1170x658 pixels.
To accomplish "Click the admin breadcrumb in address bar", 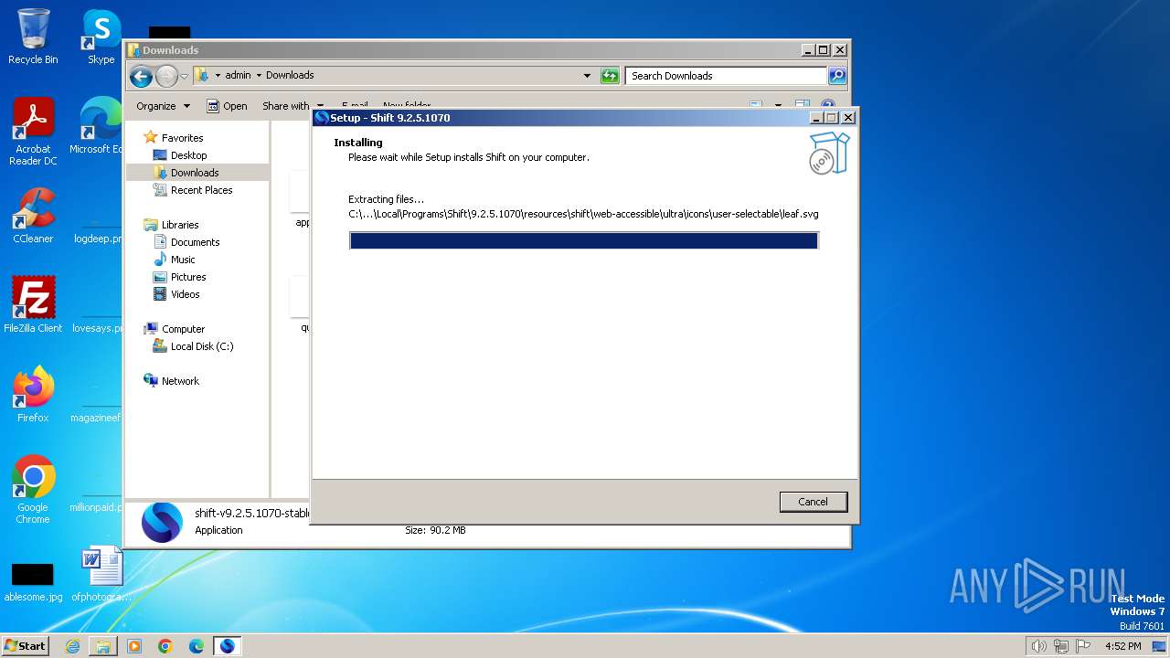I will [x=238, y=76].
